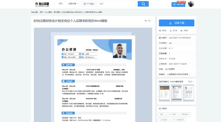221x122 pixels.
Task: Select the 求职简历 hot tag
Action: 185,115
